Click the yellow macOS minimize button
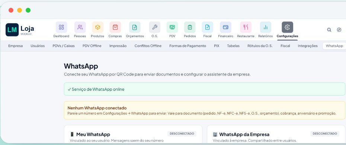Screen dimensions: 346x145 pos(19,10)
